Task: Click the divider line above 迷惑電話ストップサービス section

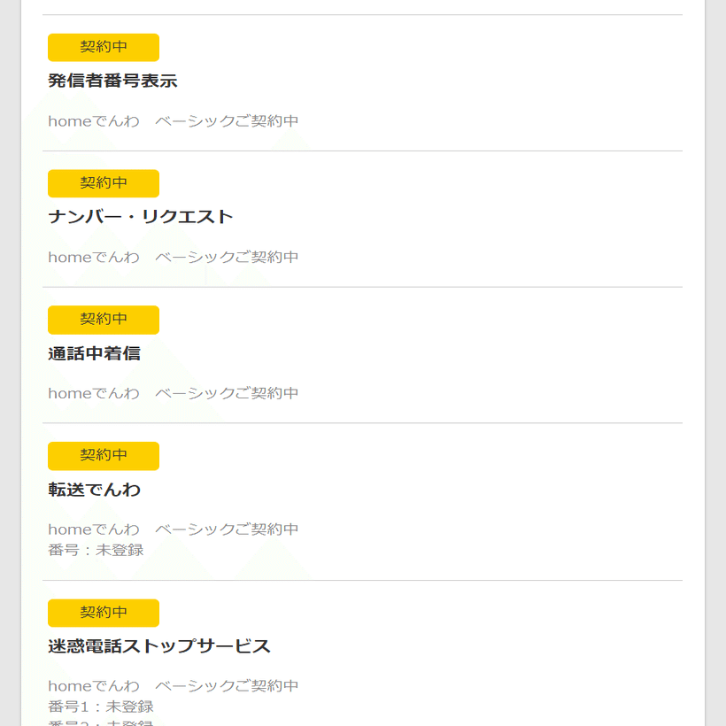Action: coord(362,581)
